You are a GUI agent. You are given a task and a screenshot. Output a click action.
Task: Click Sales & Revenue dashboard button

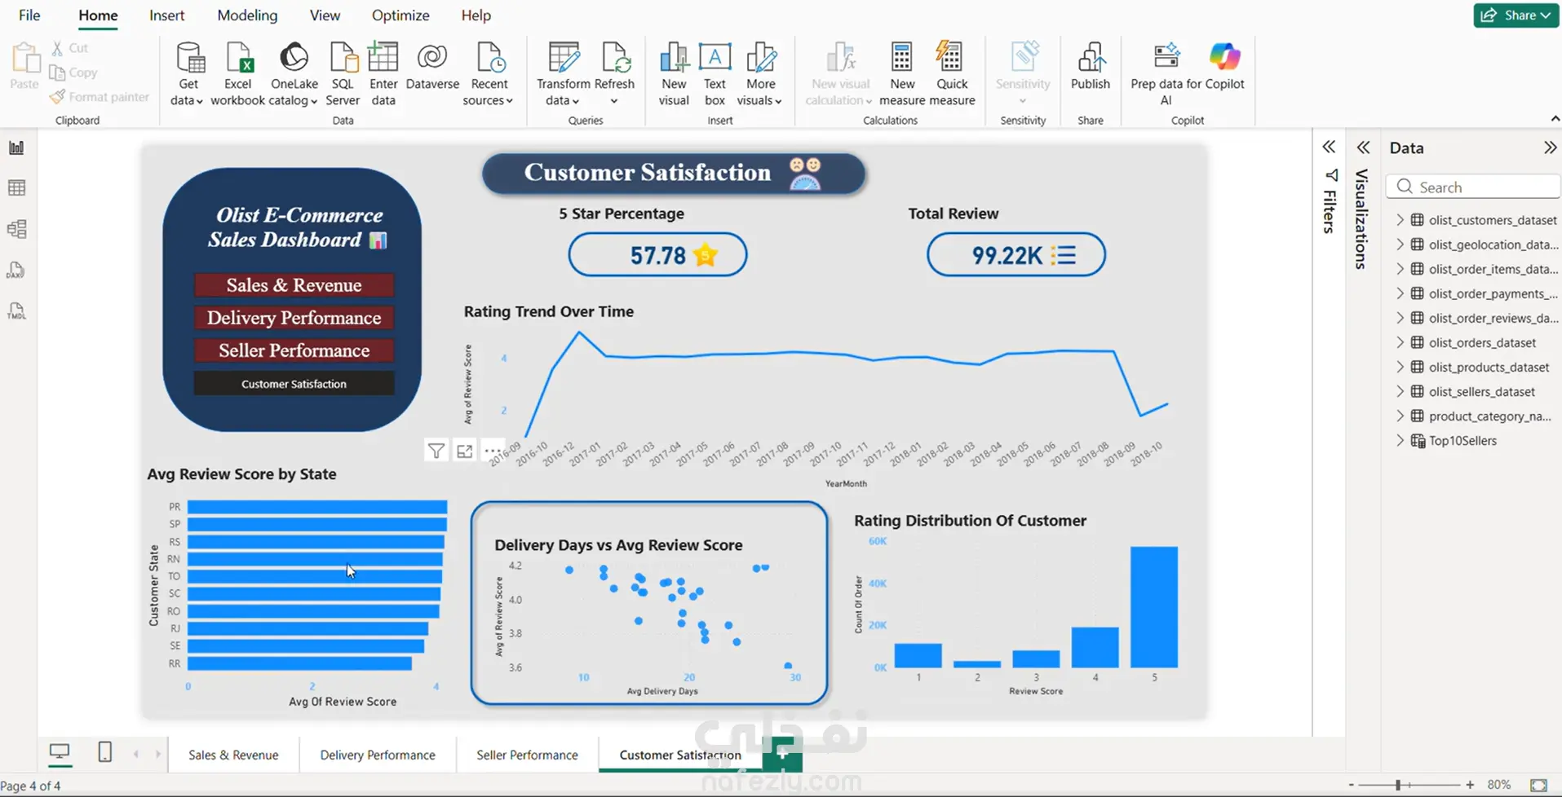coord(294,285)
